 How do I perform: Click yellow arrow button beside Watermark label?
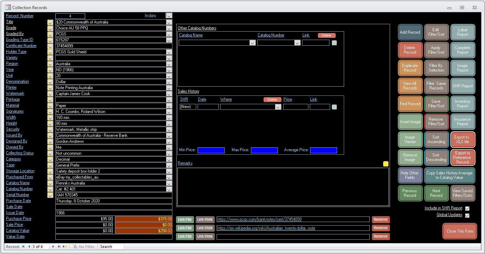click(x=50, y=94)
